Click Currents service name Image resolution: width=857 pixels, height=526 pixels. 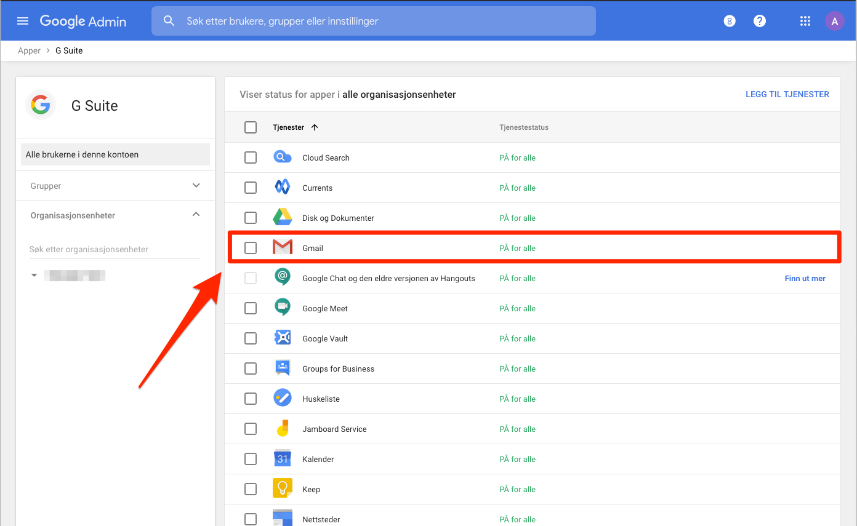(x=318, y=188)
